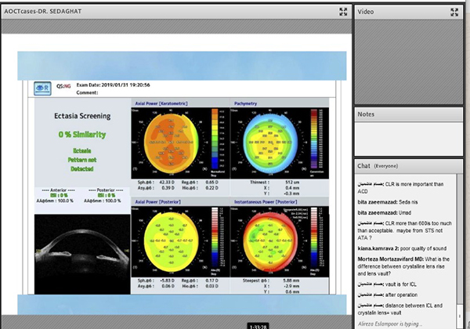Click the Notes pod title

click(366, 114)
